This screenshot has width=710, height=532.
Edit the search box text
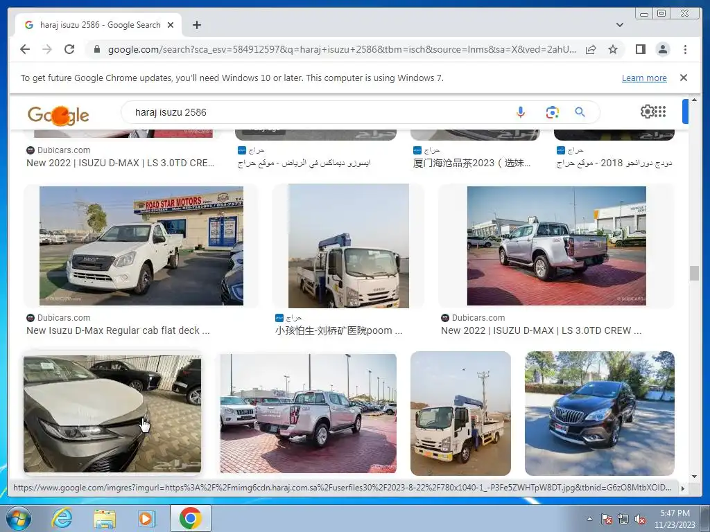317,112
